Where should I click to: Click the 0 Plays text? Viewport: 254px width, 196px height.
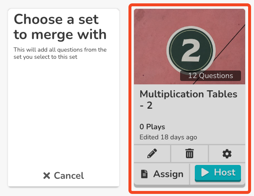pyautogui.click(x=152, y=127)
